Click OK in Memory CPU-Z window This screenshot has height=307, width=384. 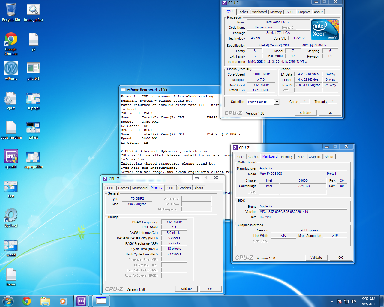(x=210, y=289)
